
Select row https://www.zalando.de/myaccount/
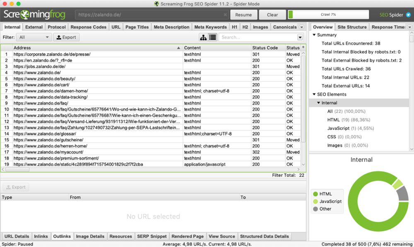click(x=151, y=152)
